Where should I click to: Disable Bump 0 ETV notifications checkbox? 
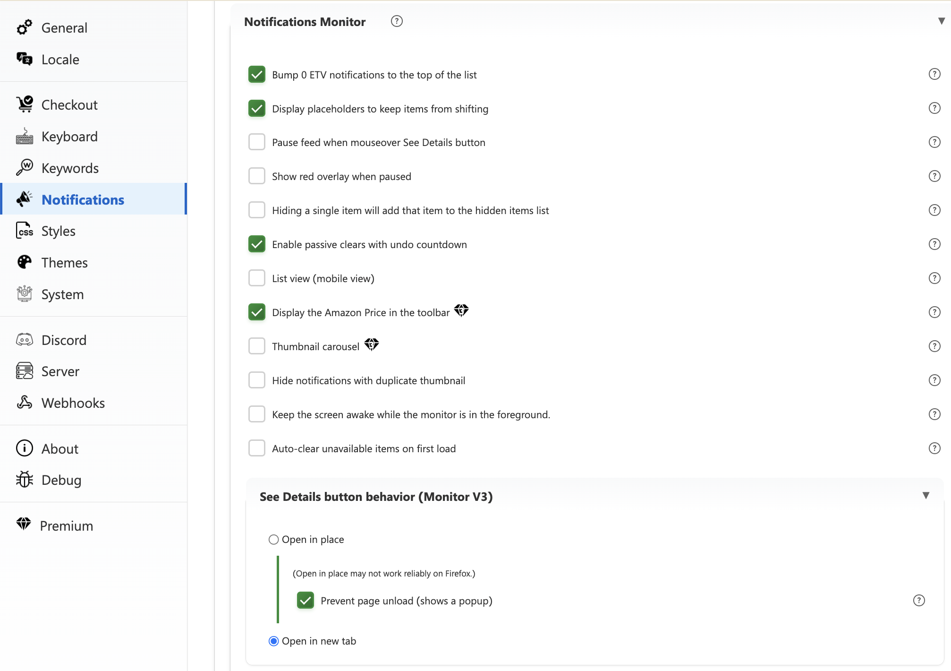point(257,75)
